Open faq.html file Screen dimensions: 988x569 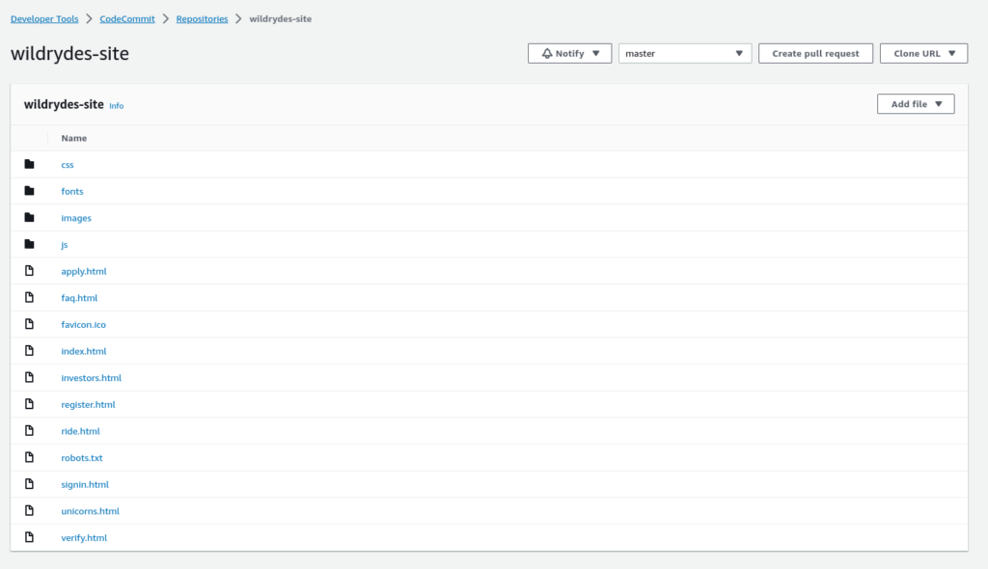pos(79,297)
